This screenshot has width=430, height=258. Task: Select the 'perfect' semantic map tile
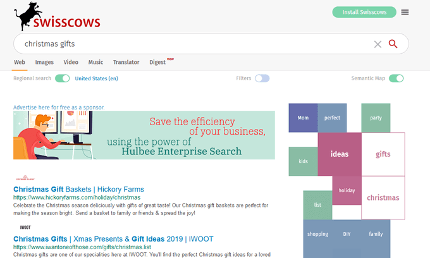(x=332, y=118)
